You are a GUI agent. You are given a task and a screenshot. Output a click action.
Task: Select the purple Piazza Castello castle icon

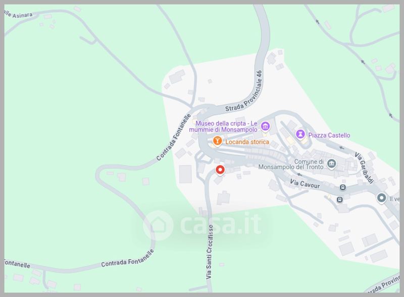300,134
